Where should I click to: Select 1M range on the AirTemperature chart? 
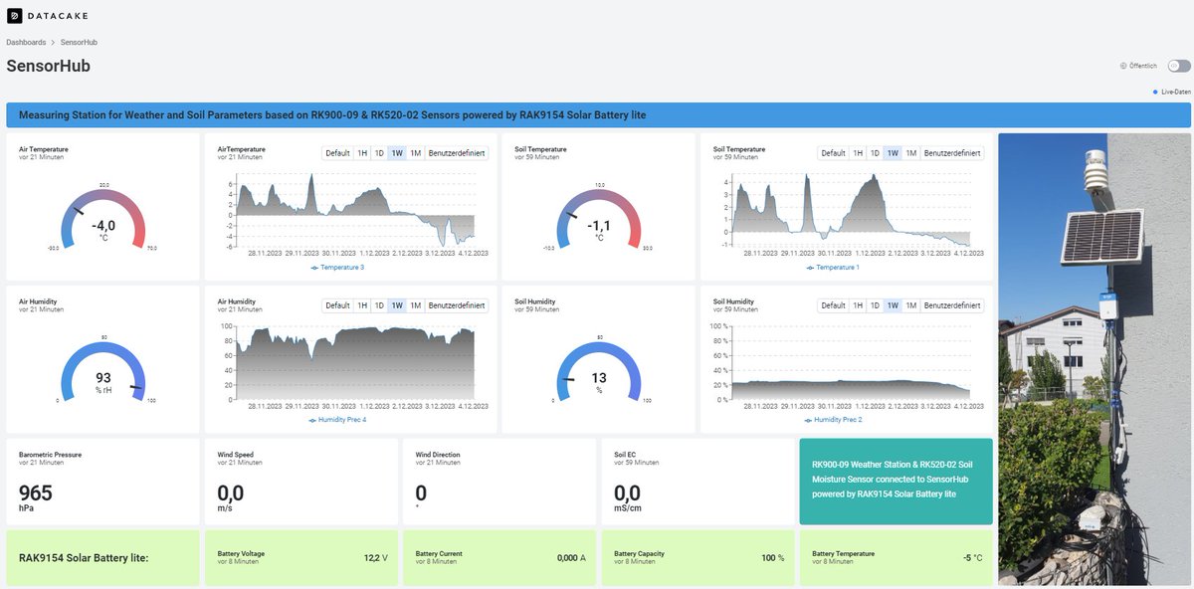coord(416,153)
